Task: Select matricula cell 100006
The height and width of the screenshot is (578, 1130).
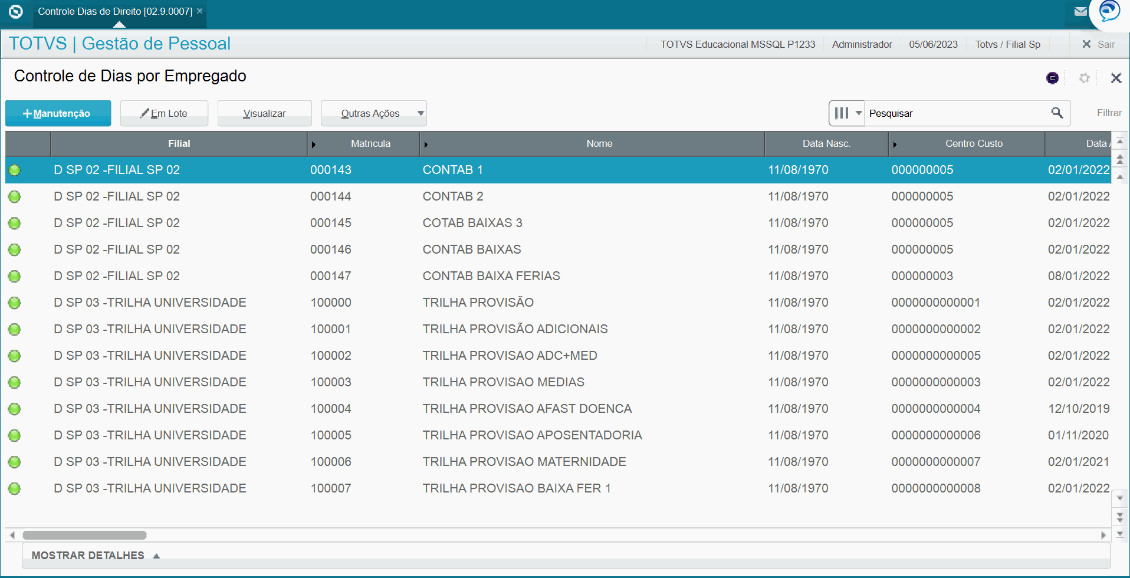Action: (331, 462)
